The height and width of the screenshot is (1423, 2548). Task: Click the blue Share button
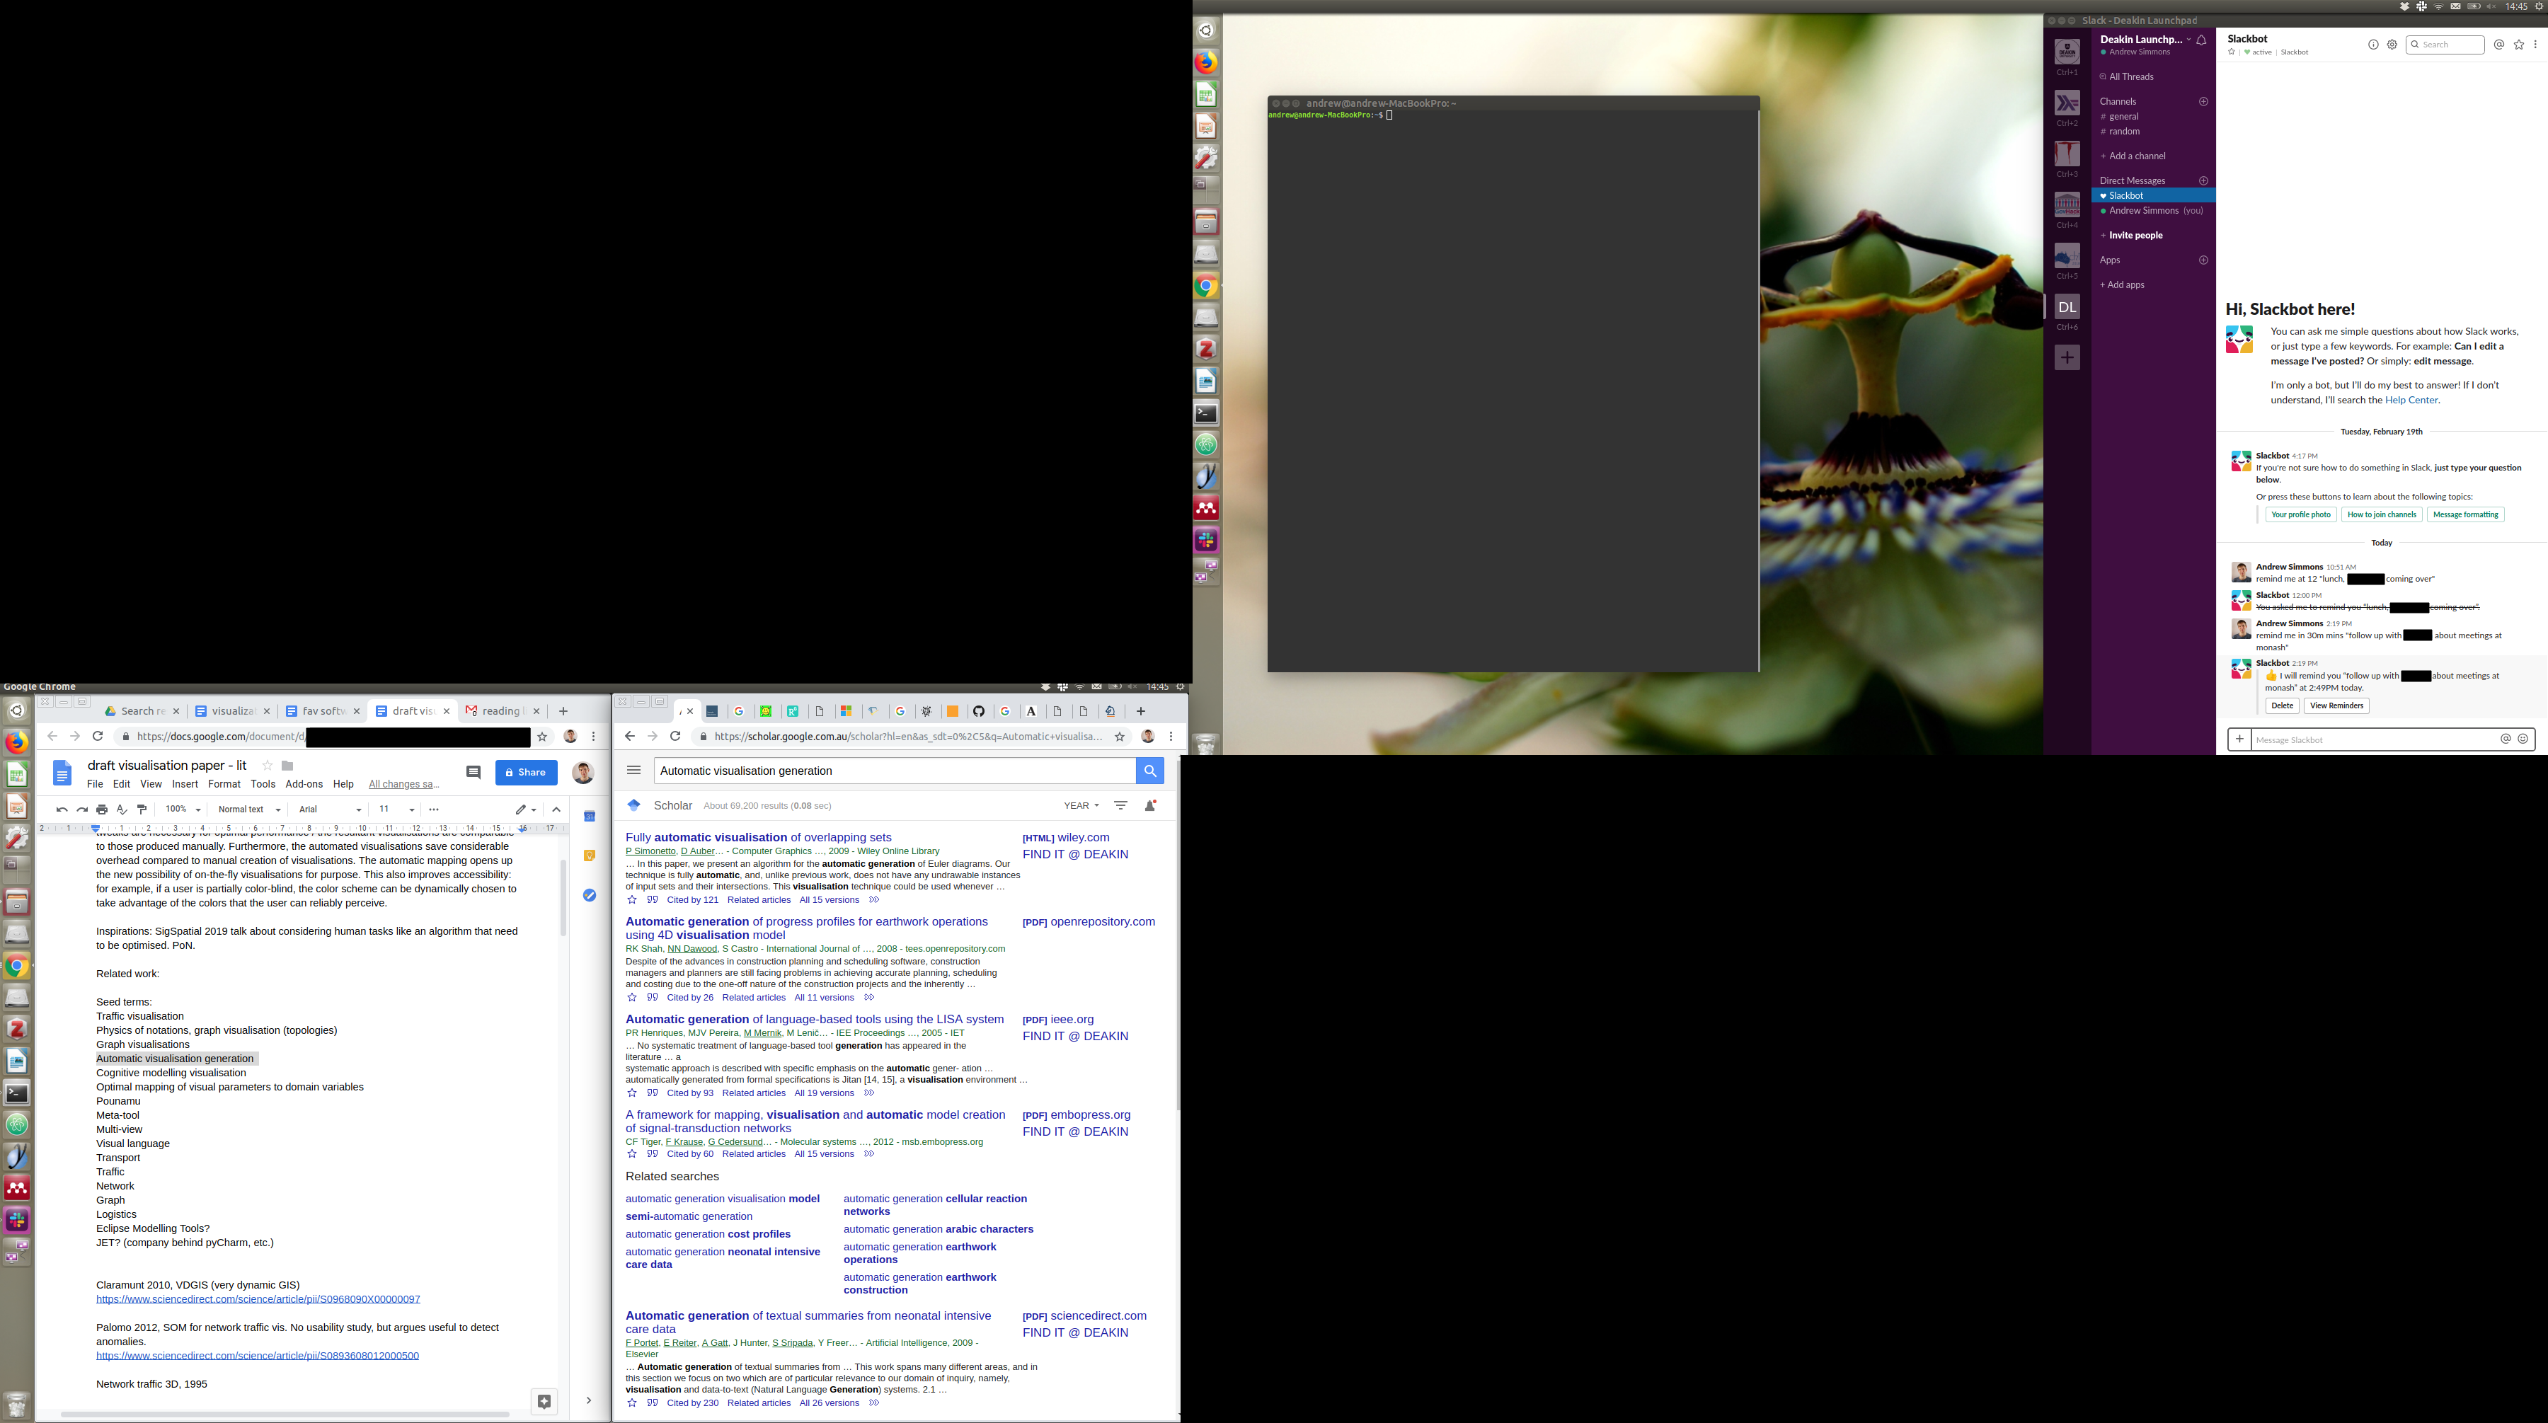(526, 772)
